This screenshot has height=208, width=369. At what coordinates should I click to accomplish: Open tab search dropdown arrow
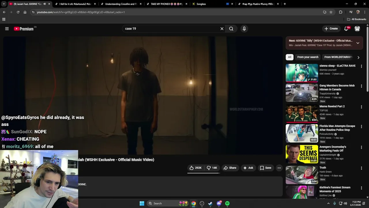[x=4, y=4]
